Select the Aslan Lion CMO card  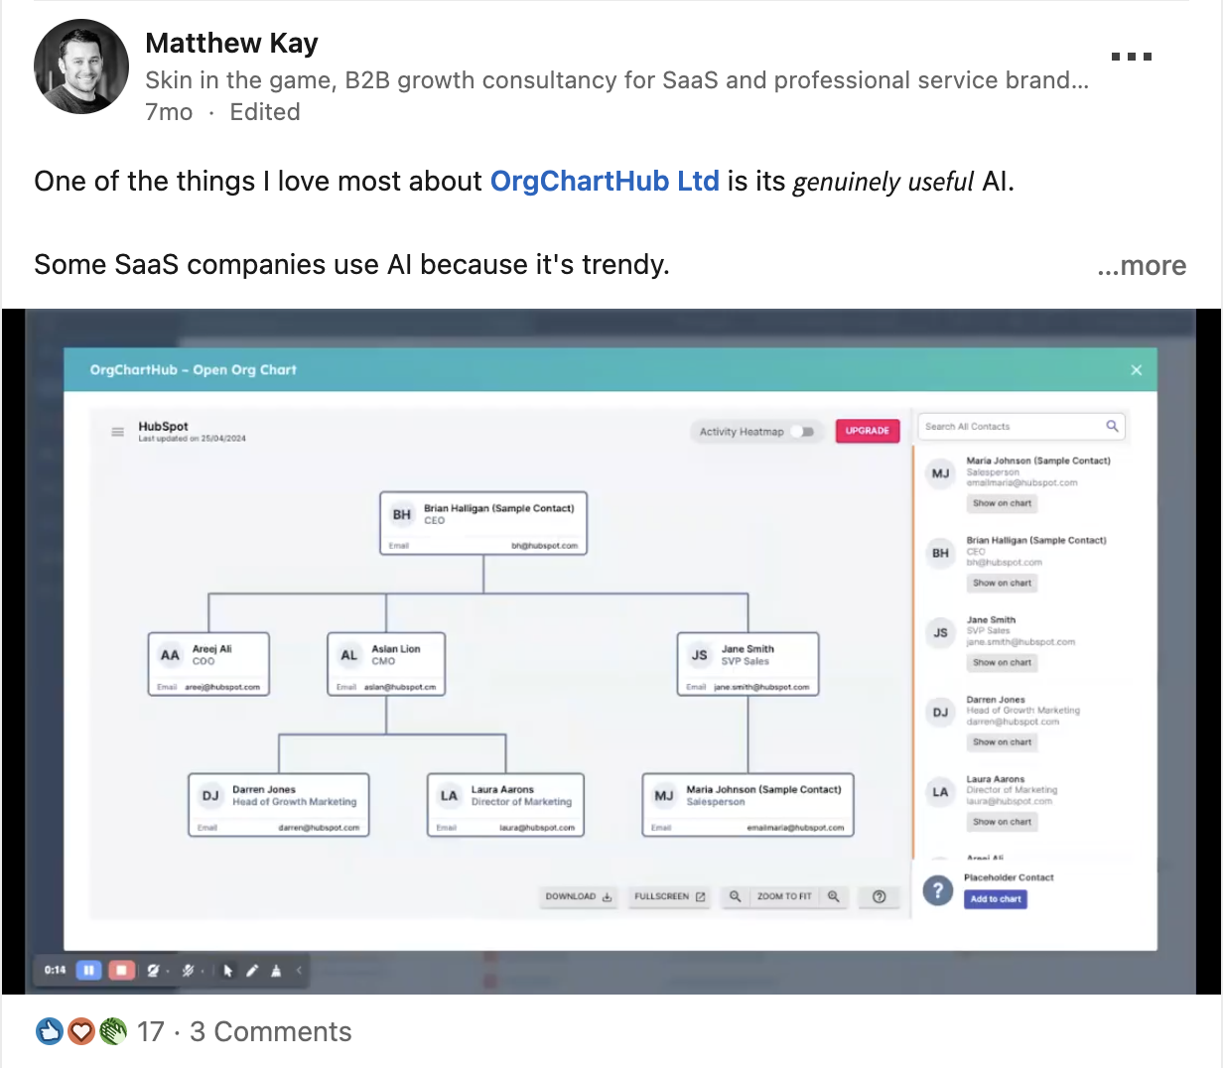point(386,664)
